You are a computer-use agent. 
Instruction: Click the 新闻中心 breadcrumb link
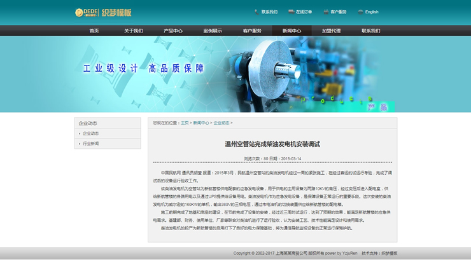click(x=201, y=123)
